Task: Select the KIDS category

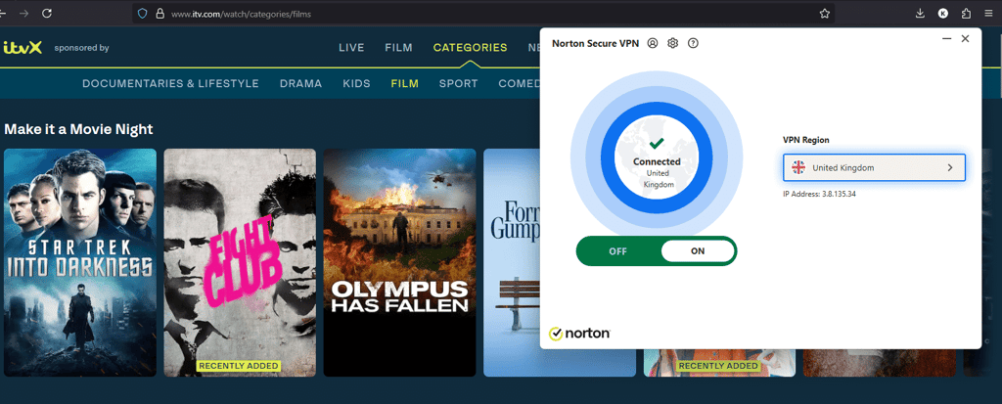Action: tap(356, 84)
